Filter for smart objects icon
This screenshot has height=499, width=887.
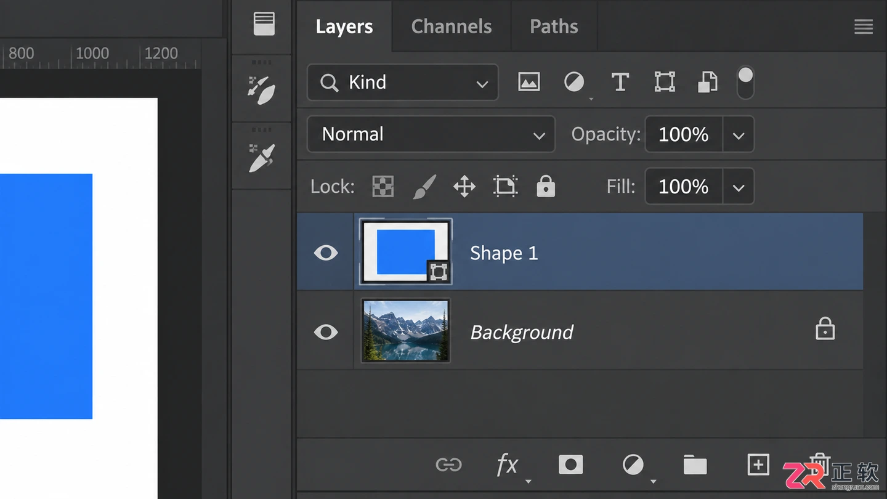708,82
